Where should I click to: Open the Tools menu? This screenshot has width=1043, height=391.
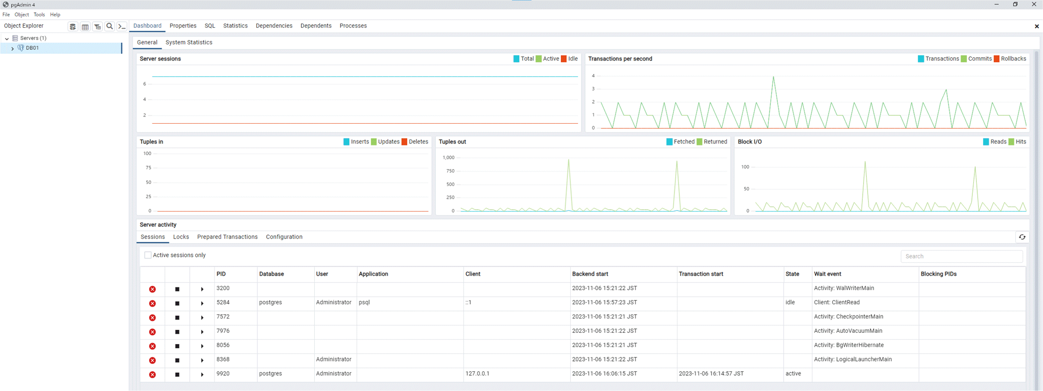pos(39,15)
